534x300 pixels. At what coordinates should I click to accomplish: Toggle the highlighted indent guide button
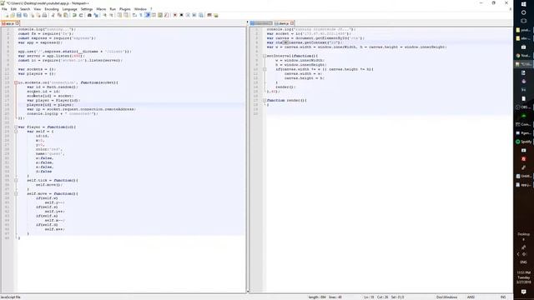click(148, 15)
